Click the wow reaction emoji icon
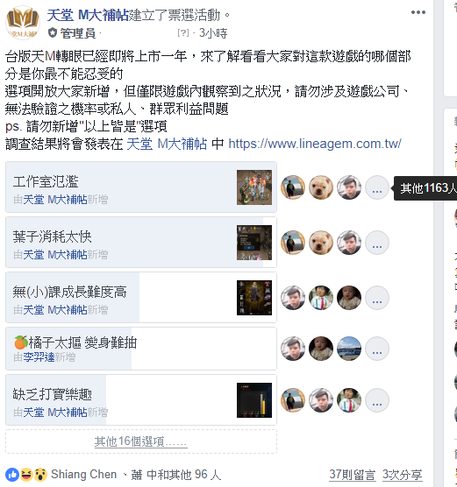The image size is (457, 487). pos(40,474)
